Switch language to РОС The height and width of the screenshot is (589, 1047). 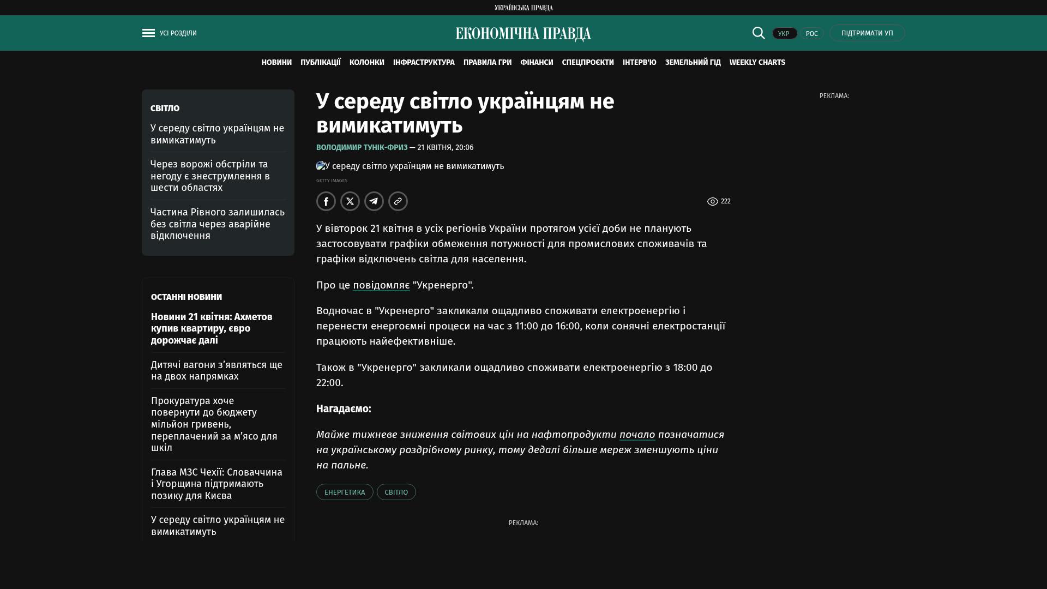(811, 34)
